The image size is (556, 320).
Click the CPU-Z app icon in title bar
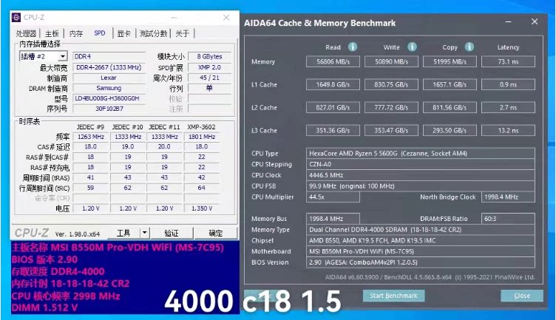(16, 17)
